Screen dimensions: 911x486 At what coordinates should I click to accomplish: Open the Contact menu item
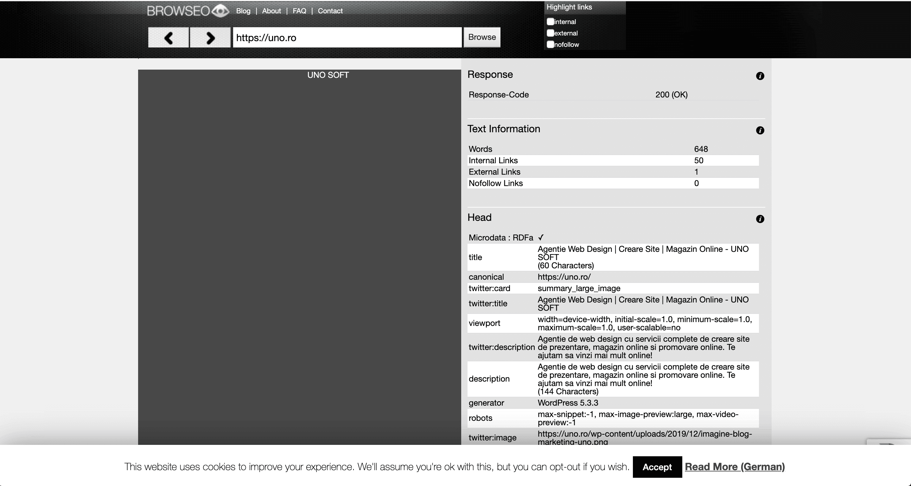[330, 11]
